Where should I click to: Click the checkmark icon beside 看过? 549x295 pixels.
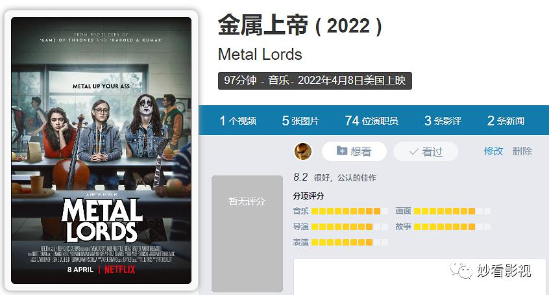click(x=413, y=151)
